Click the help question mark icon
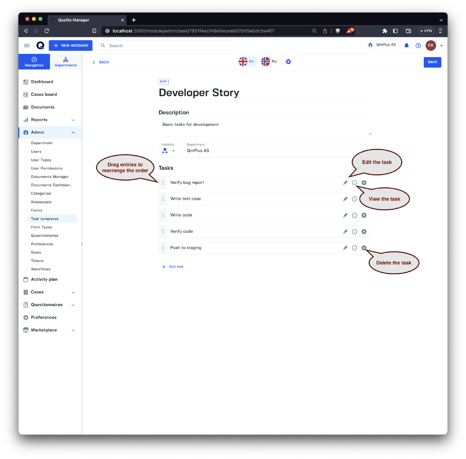 (418, 45)
